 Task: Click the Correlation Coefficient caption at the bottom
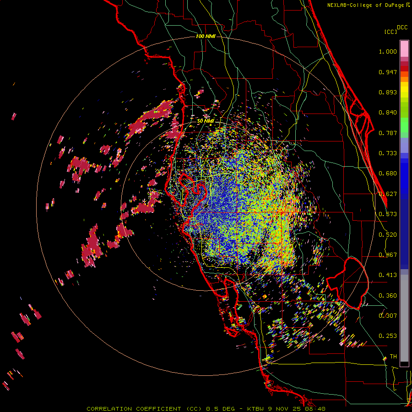[206, 409]
